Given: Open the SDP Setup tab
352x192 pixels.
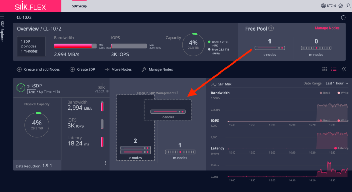Looking at the screenshot, I should pyautogui.click(x=79, y=6).
